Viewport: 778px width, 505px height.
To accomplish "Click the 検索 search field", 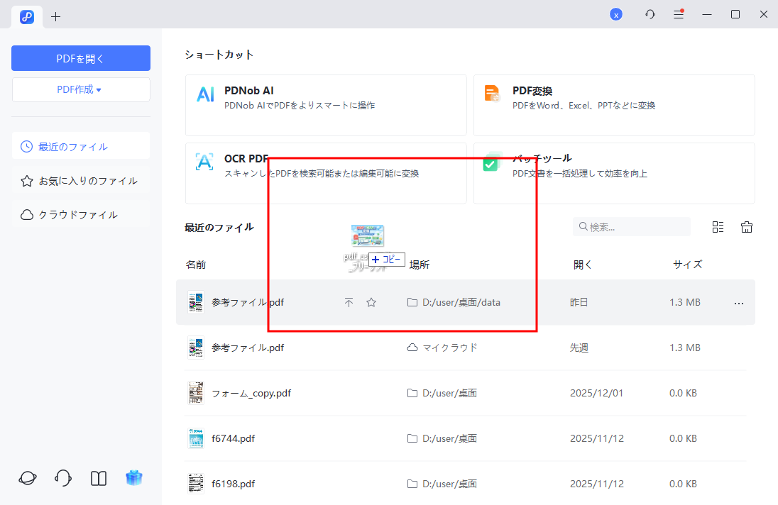I will click(x=632, y=226).
